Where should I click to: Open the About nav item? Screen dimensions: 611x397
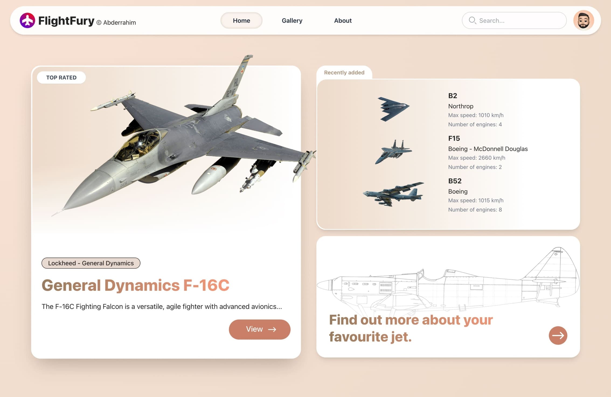[343, 20]
